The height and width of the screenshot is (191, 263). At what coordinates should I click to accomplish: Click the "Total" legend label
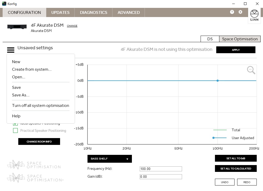236,130
